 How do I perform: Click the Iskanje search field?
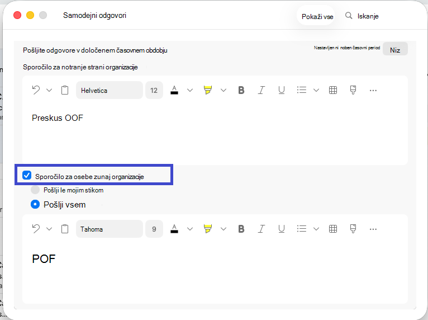(x=368, y=16)
